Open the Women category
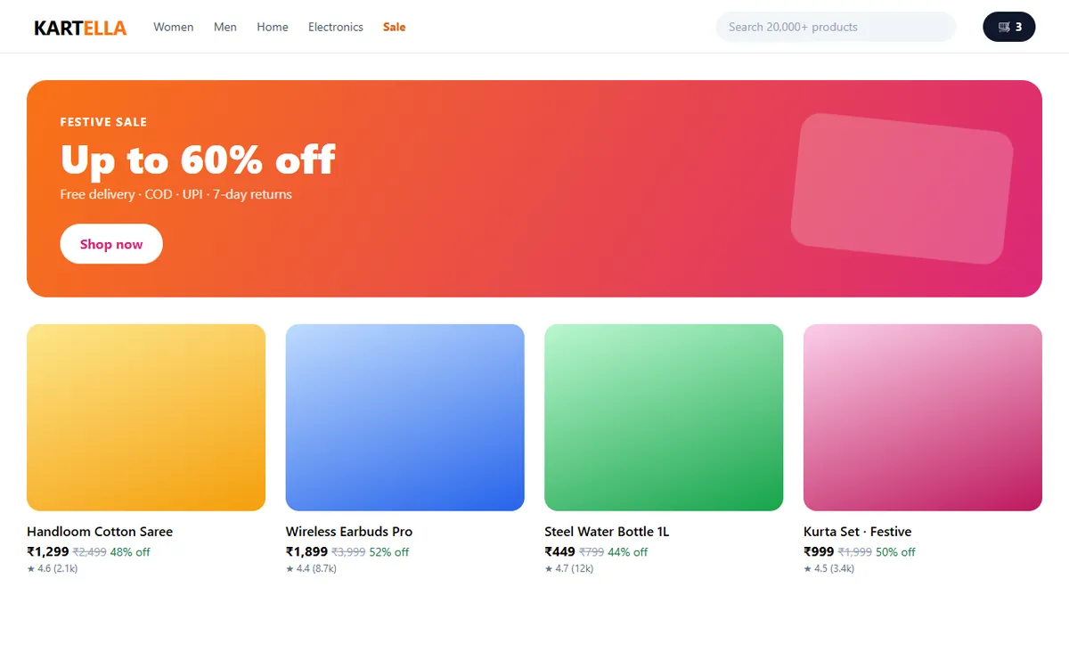 pos(174,27)
